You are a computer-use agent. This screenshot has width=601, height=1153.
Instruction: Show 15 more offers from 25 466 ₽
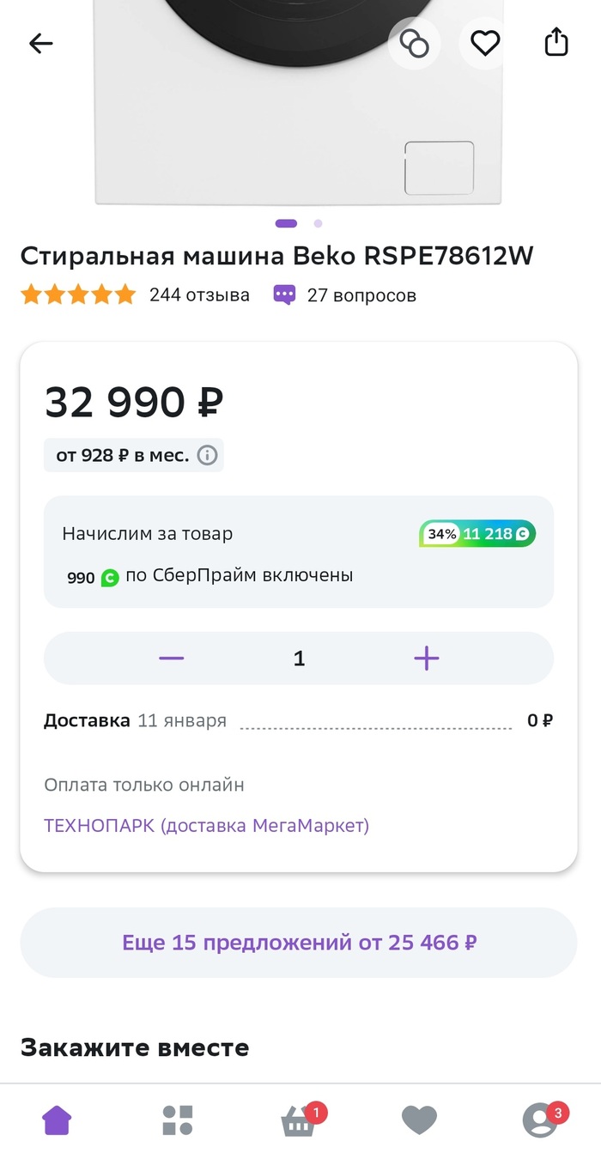(299, 943)
